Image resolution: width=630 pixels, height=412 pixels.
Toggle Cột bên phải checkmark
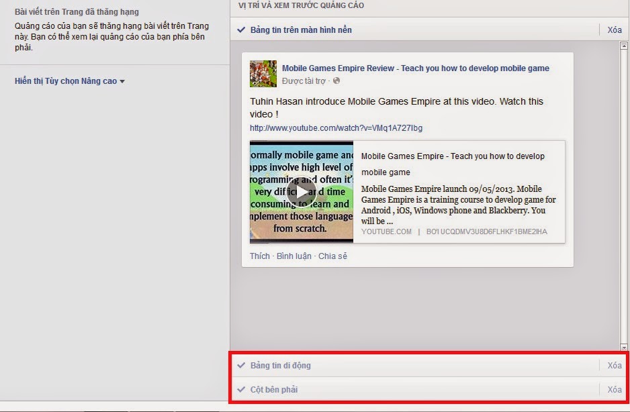click(241, 389)
